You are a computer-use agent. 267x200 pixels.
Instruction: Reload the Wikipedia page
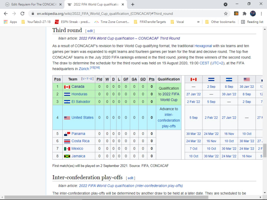point(22,14)
